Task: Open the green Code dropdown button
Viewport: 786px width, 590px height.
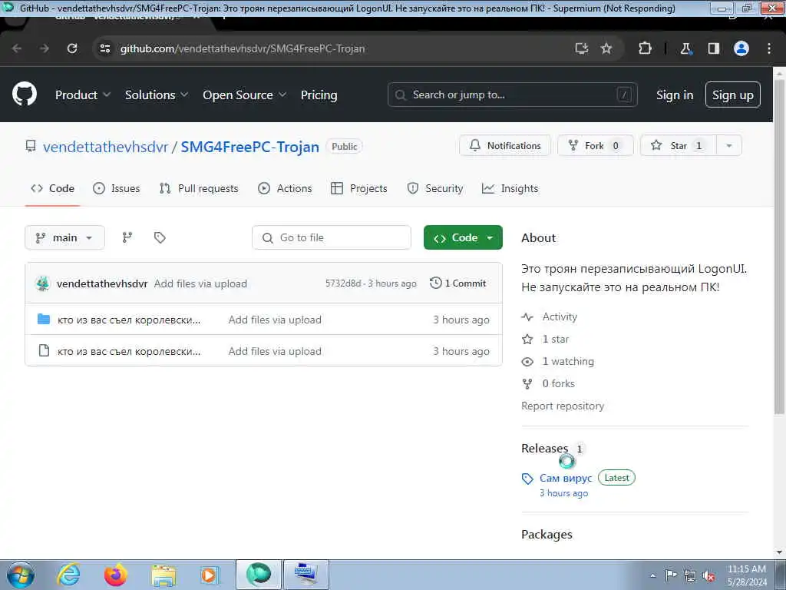Action: click(x=463, y=237)
